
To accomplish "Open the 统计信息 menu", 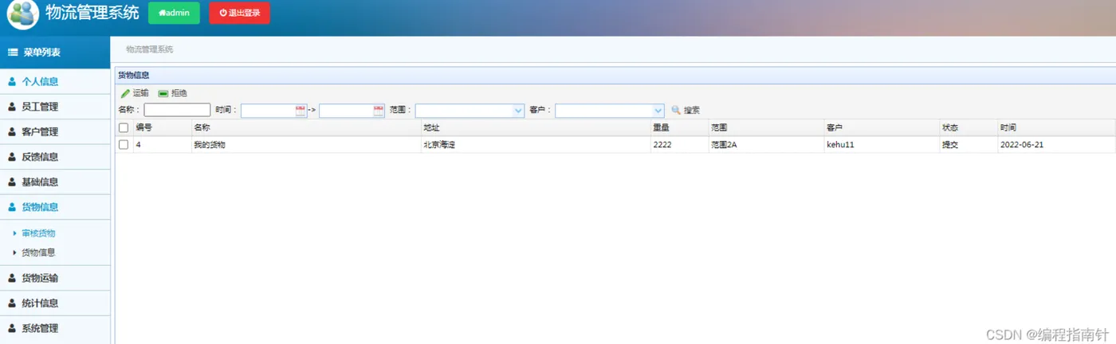I will point(55,303).
